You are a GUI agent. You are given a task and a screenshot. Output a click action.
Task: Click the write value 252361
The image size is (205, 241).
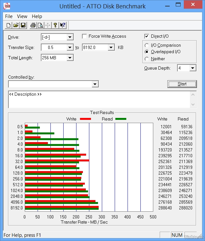(165, 161)
